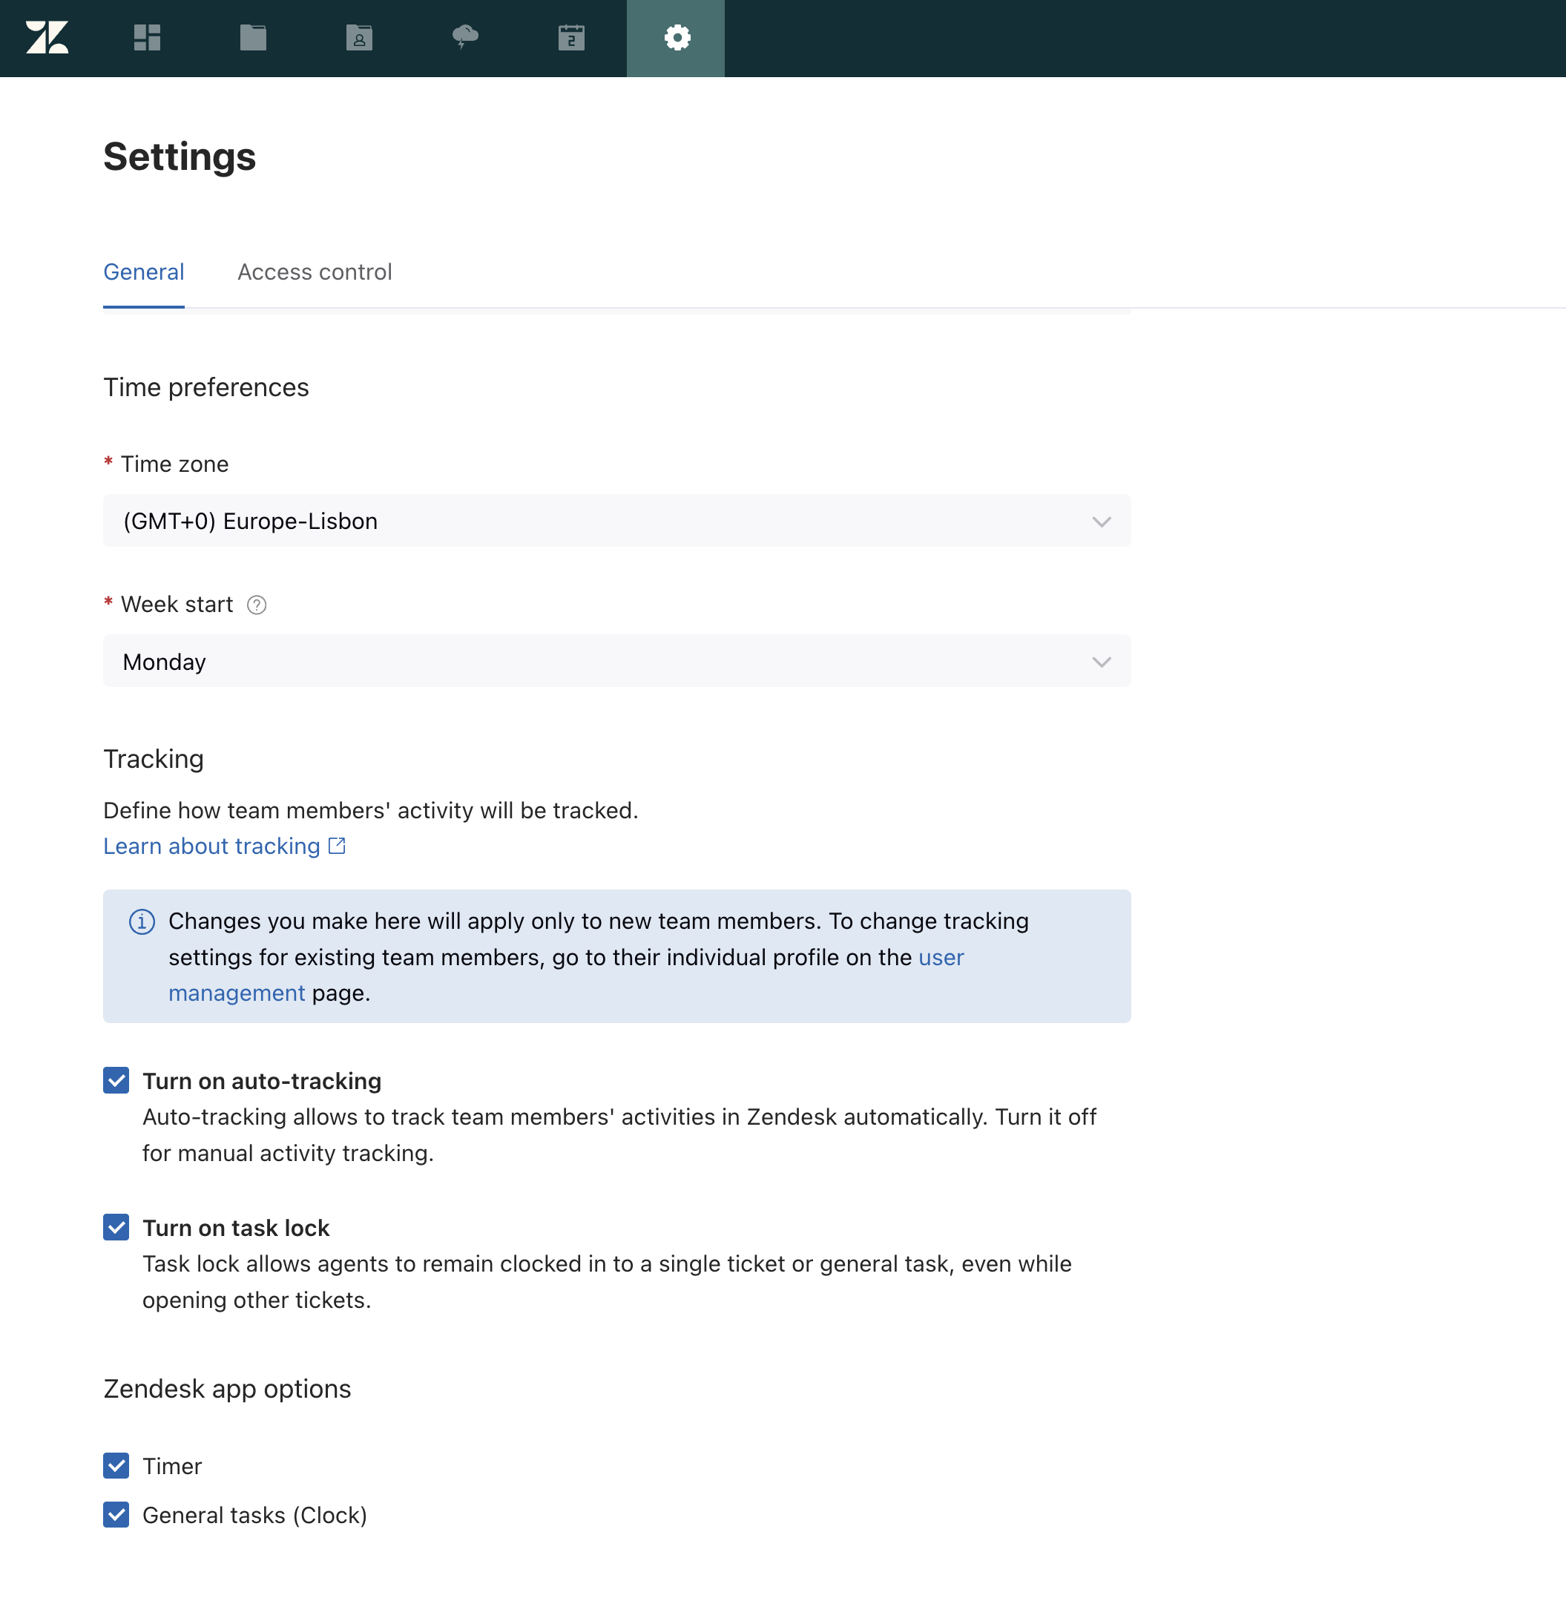
Task: Toggle the General tasks (Clock) checkbox
Action: [116, 1515]
